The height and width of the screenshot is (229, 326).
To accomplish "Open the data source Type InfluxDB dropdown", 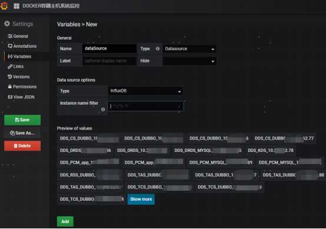I will coord(145,91).
